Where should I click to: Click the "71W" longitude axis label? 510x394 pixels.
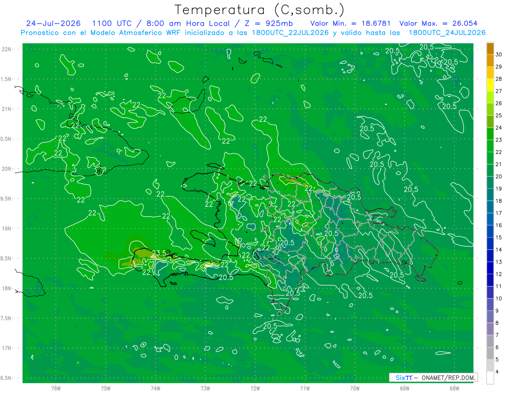305,388
